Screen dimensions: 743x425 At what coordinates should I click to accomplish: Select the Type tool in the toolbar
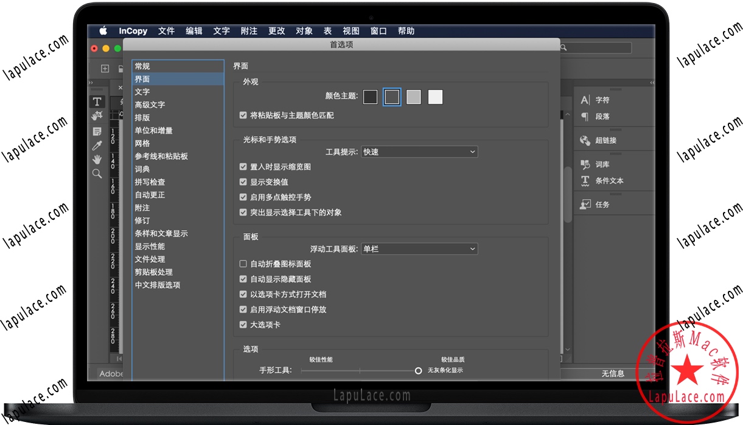click(x=97, y=101)
